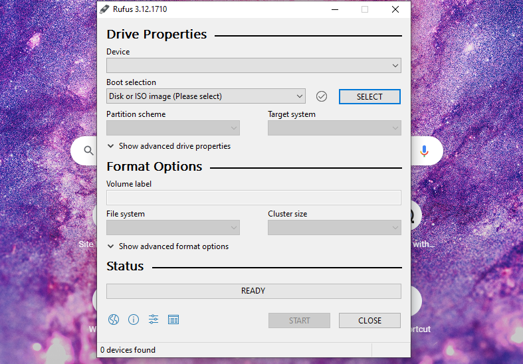Click the Format Options heading
The image size is (523, 364).
pyautogui.click(x=154, y=166)
